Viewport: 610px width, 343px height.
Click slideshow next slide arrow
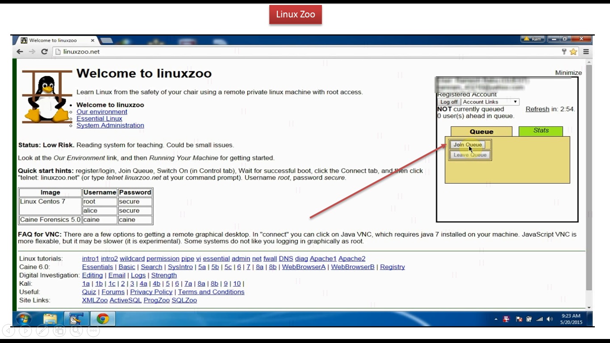pyautogui.click(x=25, y=331)
